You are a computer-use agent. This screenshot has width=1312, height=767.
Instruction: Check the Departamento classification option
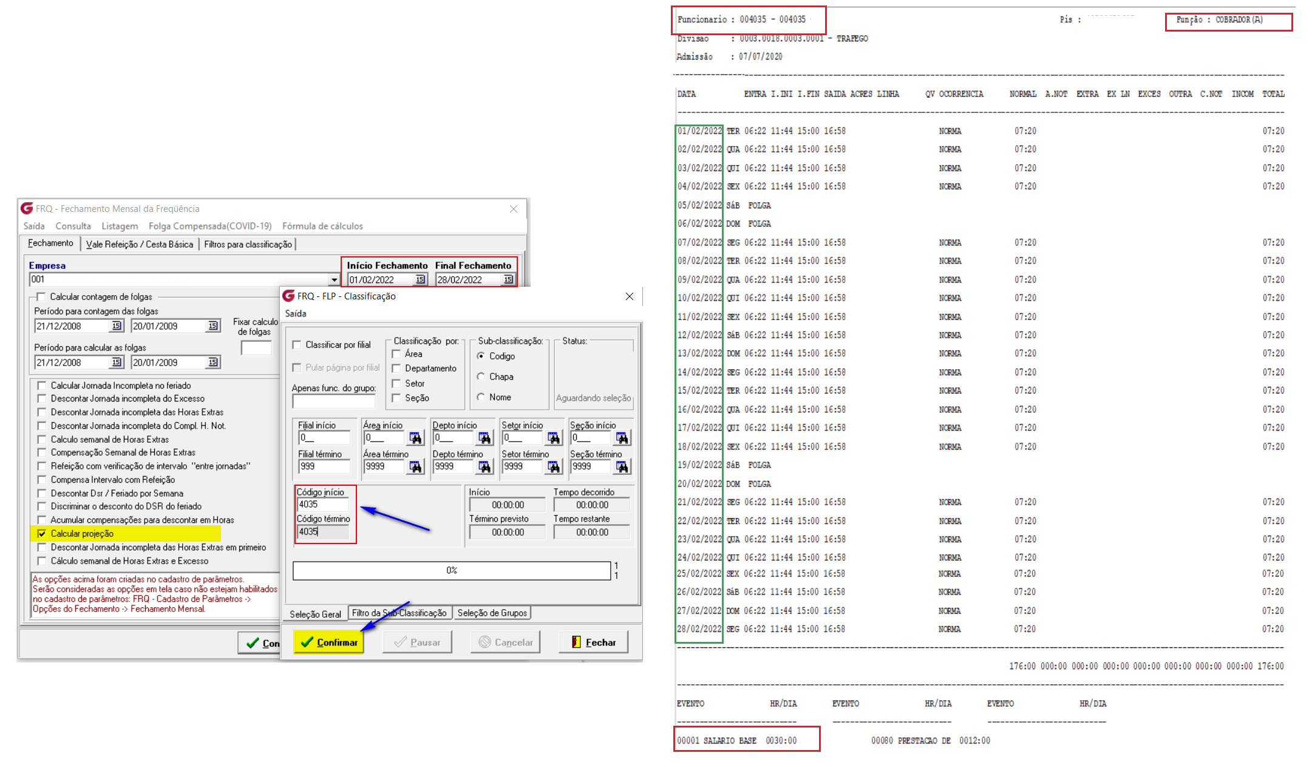tap(396, 369)
